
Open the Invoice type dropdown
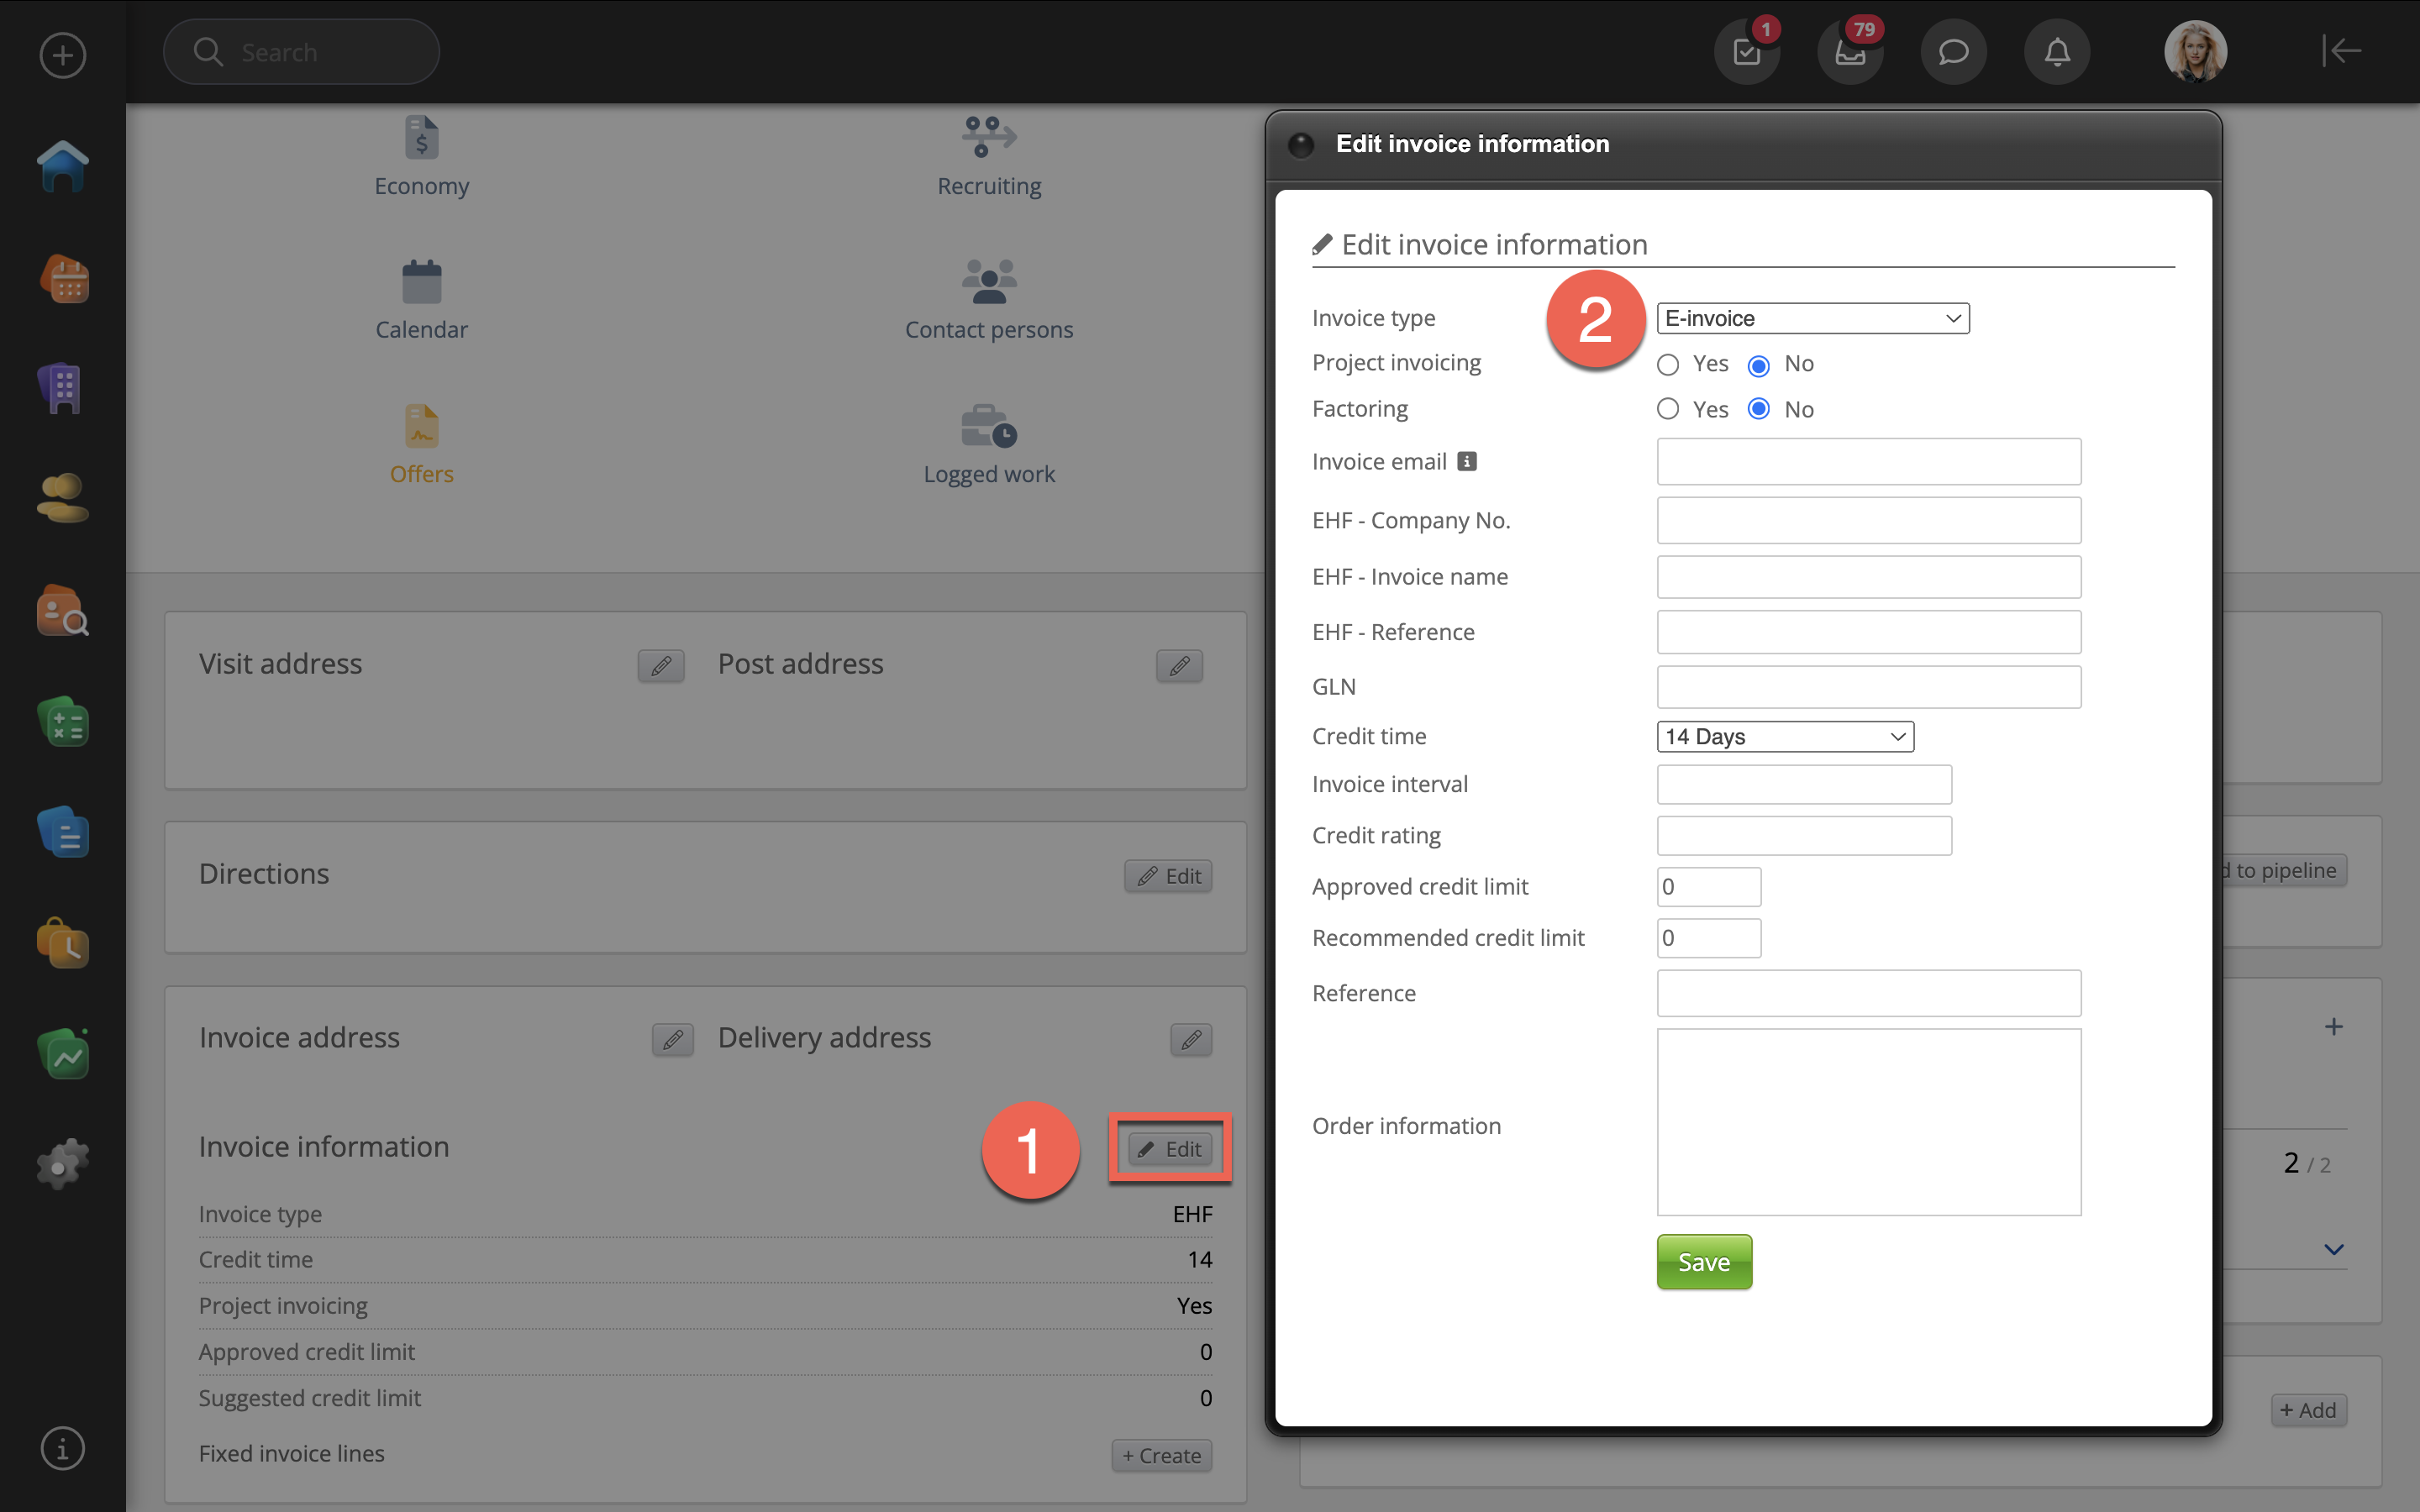[x=1812, y=318]
